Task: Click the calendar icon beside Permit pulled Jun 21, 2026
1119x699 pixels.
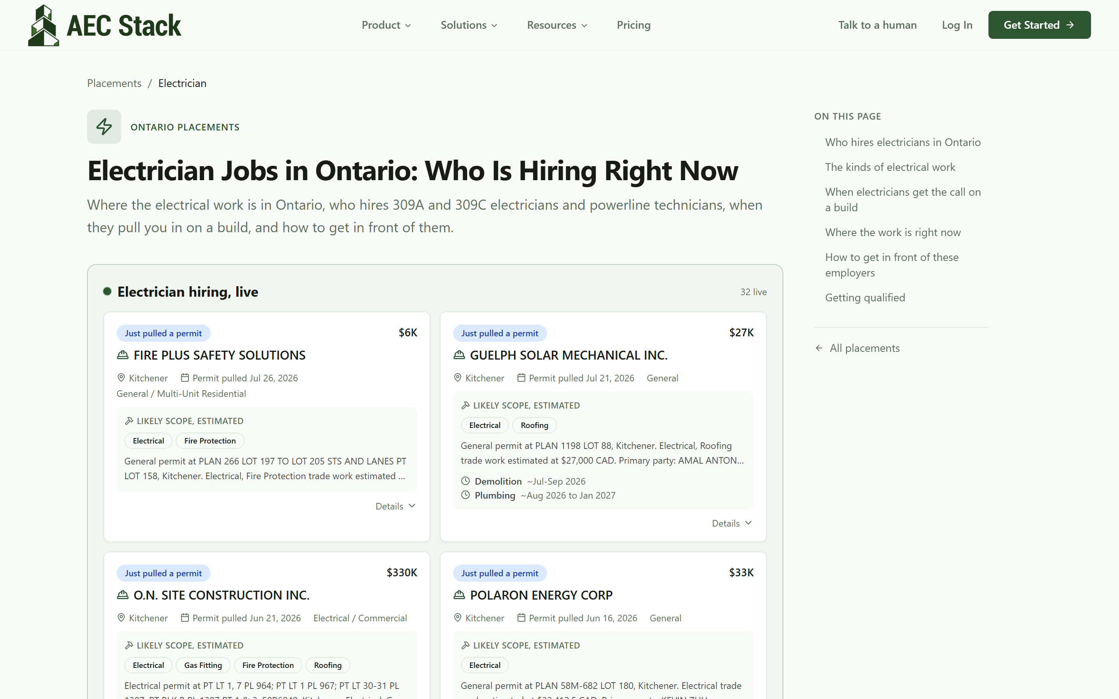Action: (x=185, y=617)
